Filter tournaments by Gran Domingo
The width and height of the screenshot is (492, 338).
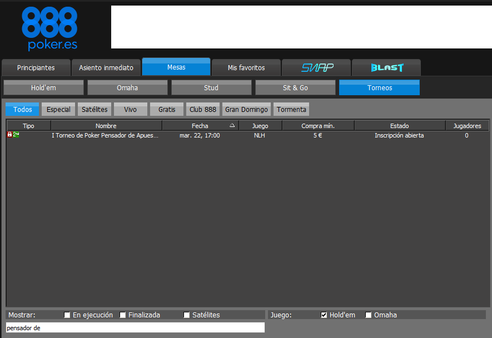[246, 109]
